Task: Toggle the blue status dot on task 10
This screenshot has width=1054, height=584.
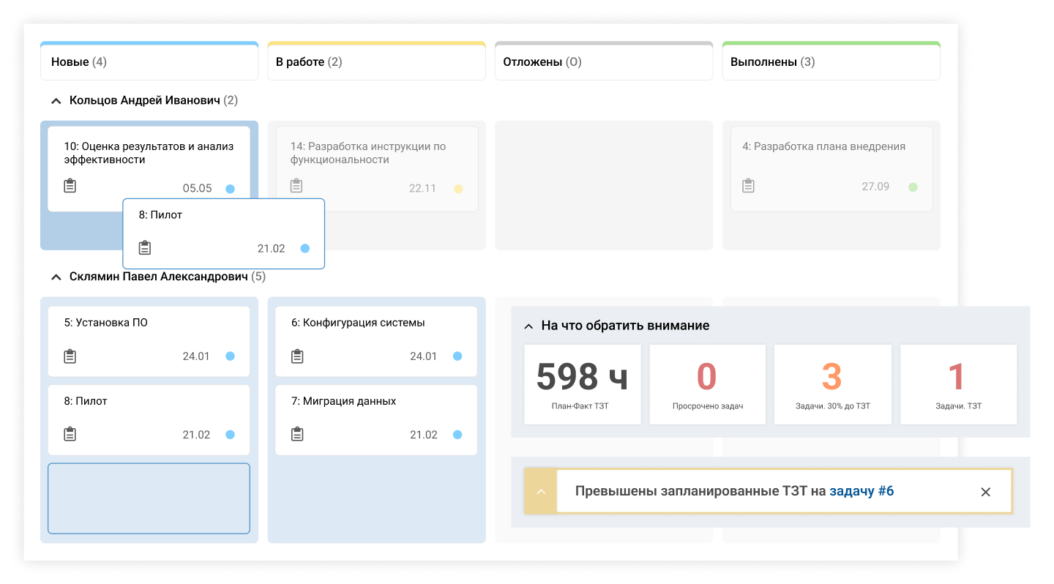Action: [x=231, y=188]
